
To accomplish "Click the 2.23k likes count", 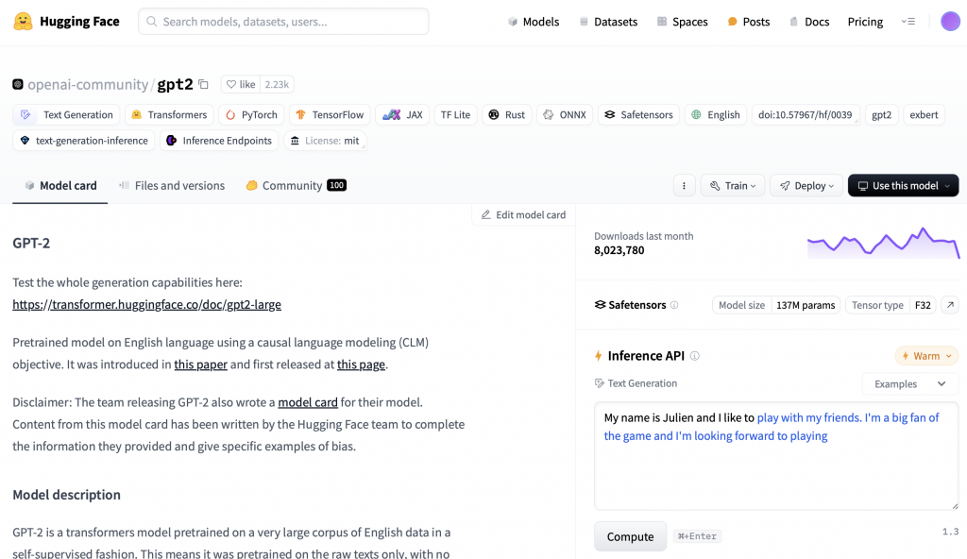I will tap(277, 85).
